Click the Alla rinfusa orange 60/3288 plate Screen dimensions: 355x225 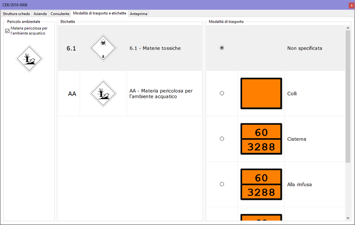click(x=261, y=184)
